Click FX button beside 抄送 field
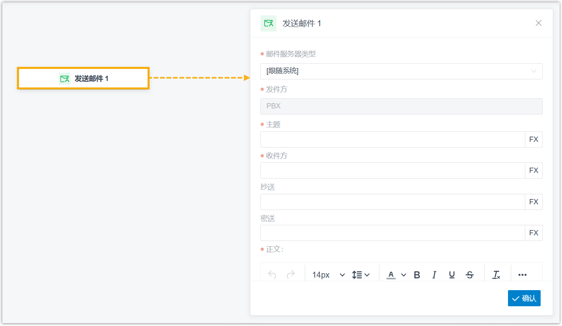This screenshot has width=562, height=326. (x=534, y=202)
